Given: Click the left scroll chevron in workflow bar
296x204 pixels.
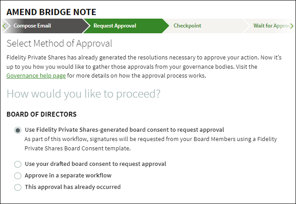Looking at the screenshot, I should (x=4, y=26).
